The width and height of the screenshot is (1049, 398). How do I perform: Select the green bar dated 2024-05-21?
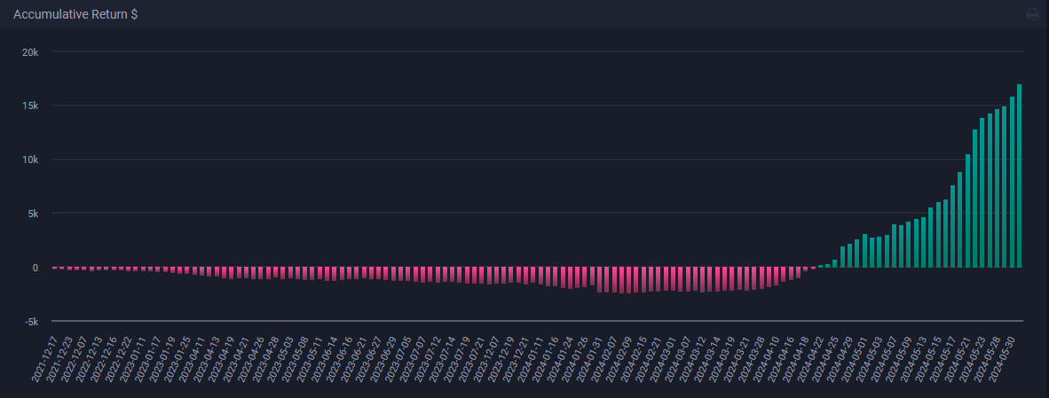click(x=968, y=211)
